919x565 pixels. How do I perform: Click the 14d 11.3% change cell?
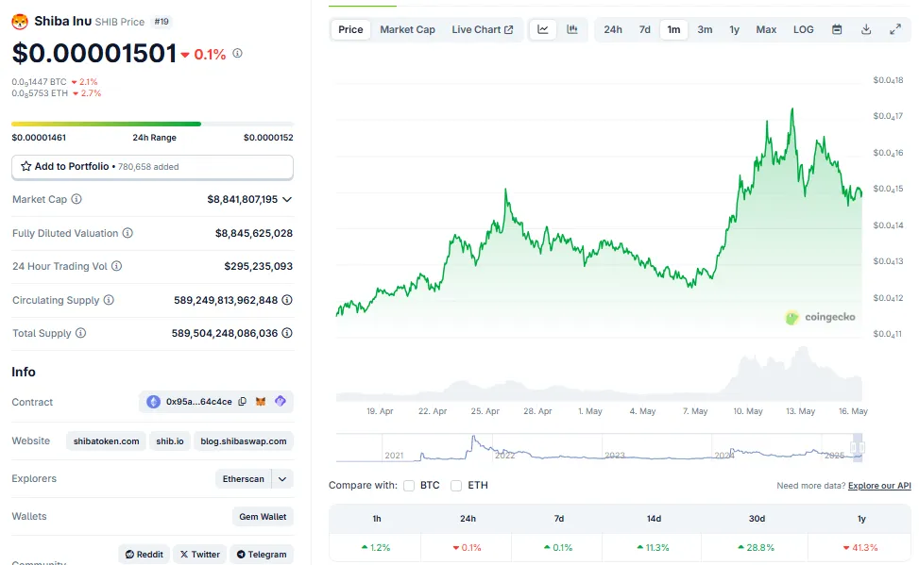click(x=653, y=547)
